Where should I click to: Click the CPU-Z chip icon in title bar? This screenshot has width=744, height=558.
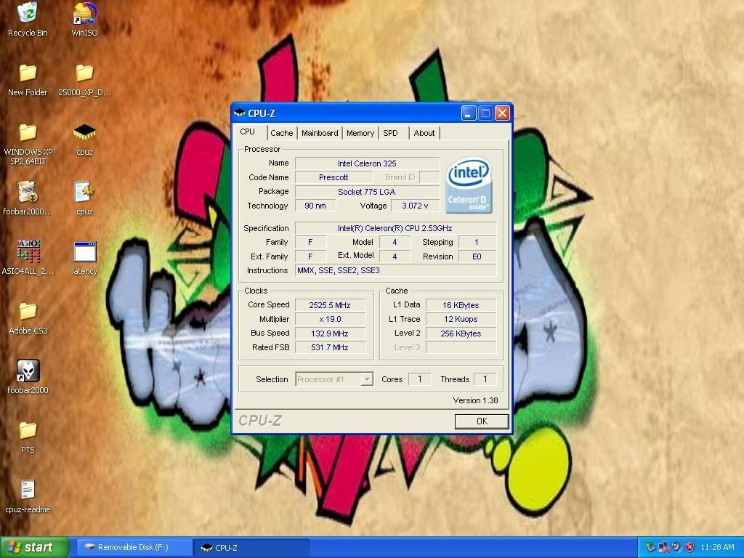pos(240,113)
